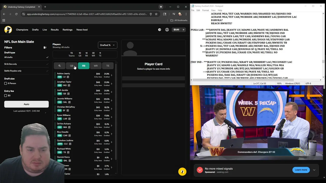Click the Underdog Fantasy logo
Viewport: 326px width, 183px height.
coord(8,30)
